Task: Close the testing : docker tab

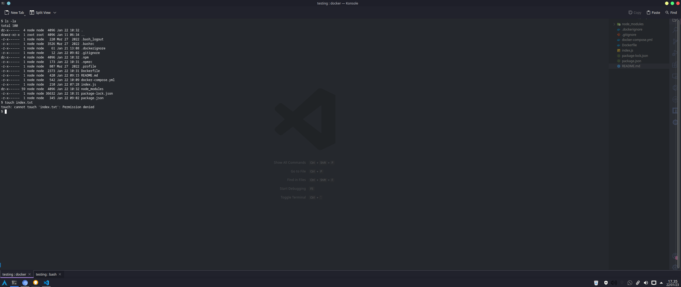Action: [30, 274]
